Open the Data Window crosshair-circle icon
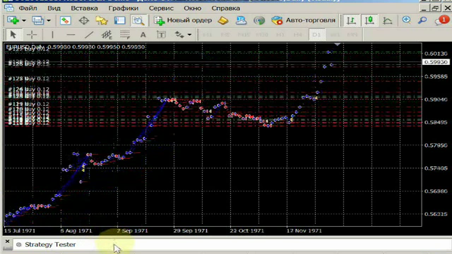The width and height of the screenshot is (452, 254). point(84,20)
